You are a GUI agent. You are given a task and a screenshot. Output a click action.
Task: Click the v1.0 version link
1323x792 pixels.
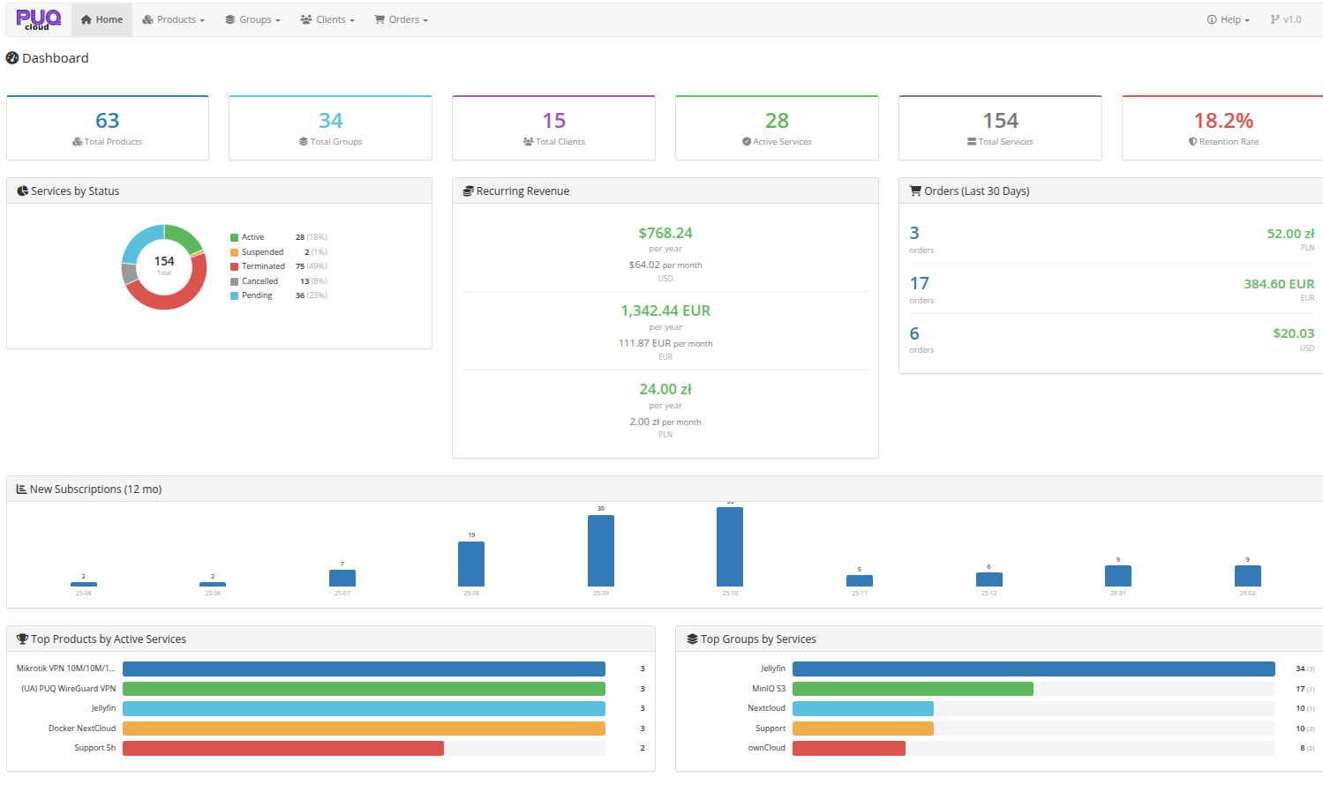[x=1285, y=19]
